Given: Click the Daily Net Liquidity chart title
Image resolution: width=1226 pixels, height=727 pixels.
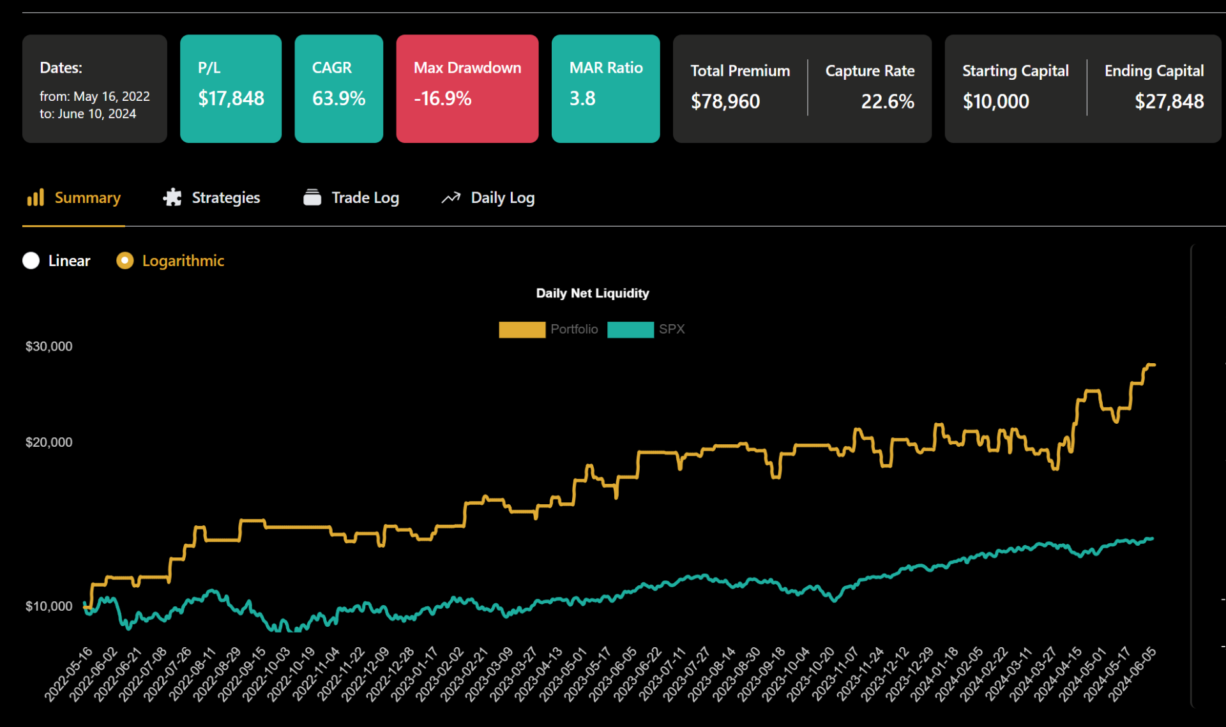Looking at the screenshot, I should click(x=592, y=293).
